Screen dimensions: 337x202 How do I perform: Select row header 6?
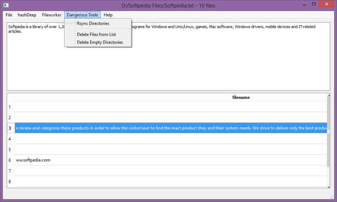11,160
